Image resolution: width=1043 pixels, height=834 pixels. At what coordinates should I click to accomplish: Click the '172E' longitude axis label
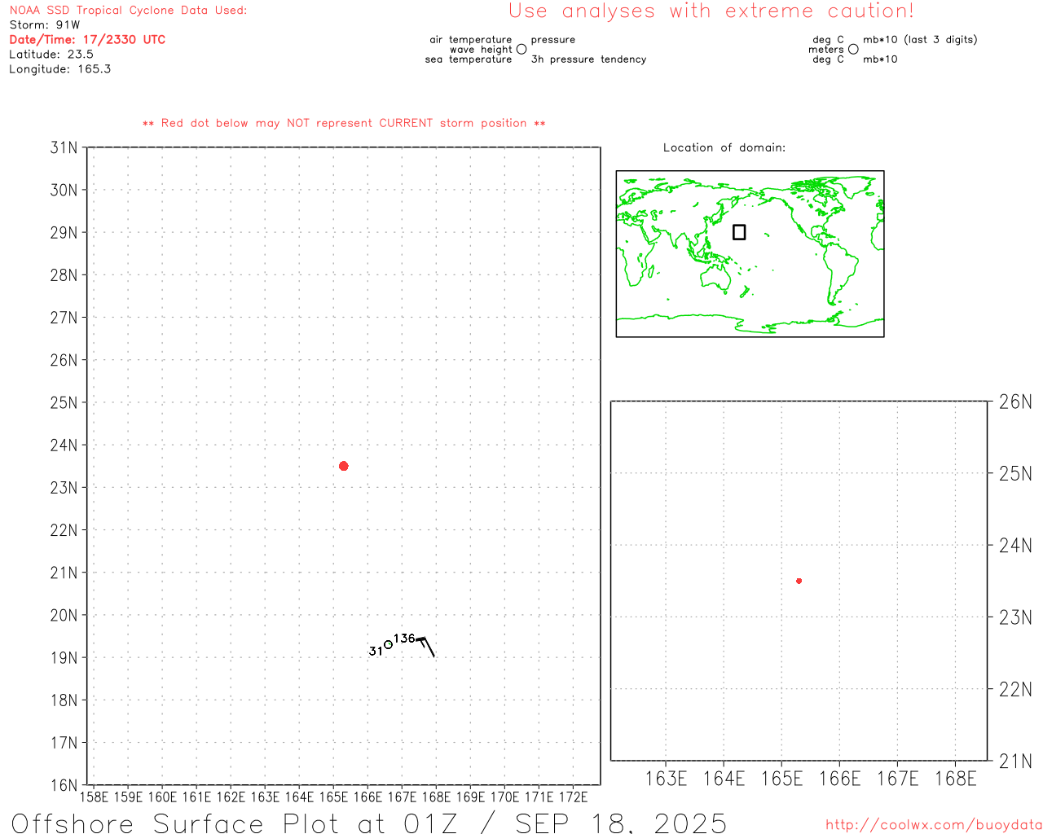(573, 797)
